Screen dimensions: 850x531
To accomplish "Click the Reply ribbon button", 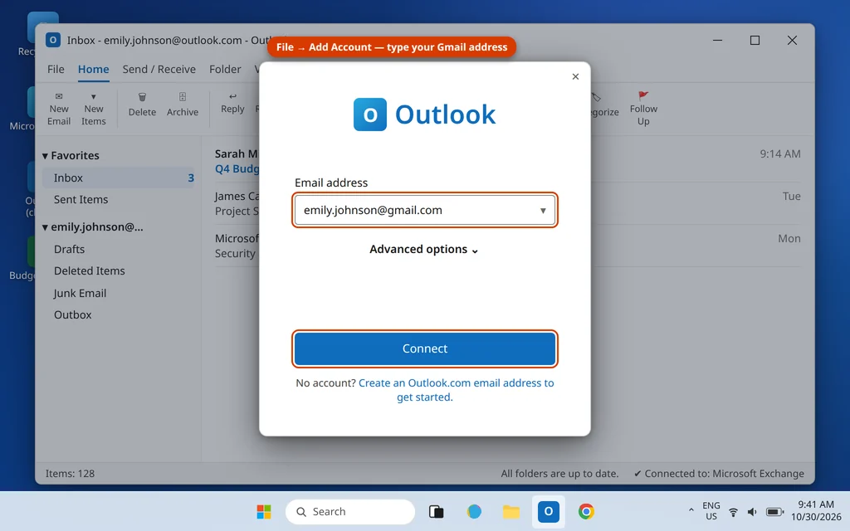I will coord(232,103).
